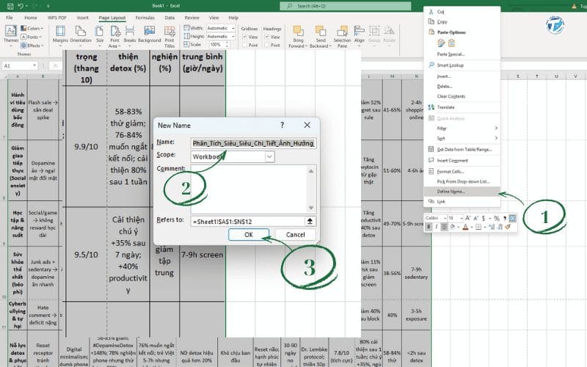Image resolution: width=587 pixels, height=367 pixels.
Task: Toggle Bold in the mini toolbar
Action: pyautogui.click(x=429, y=227)
